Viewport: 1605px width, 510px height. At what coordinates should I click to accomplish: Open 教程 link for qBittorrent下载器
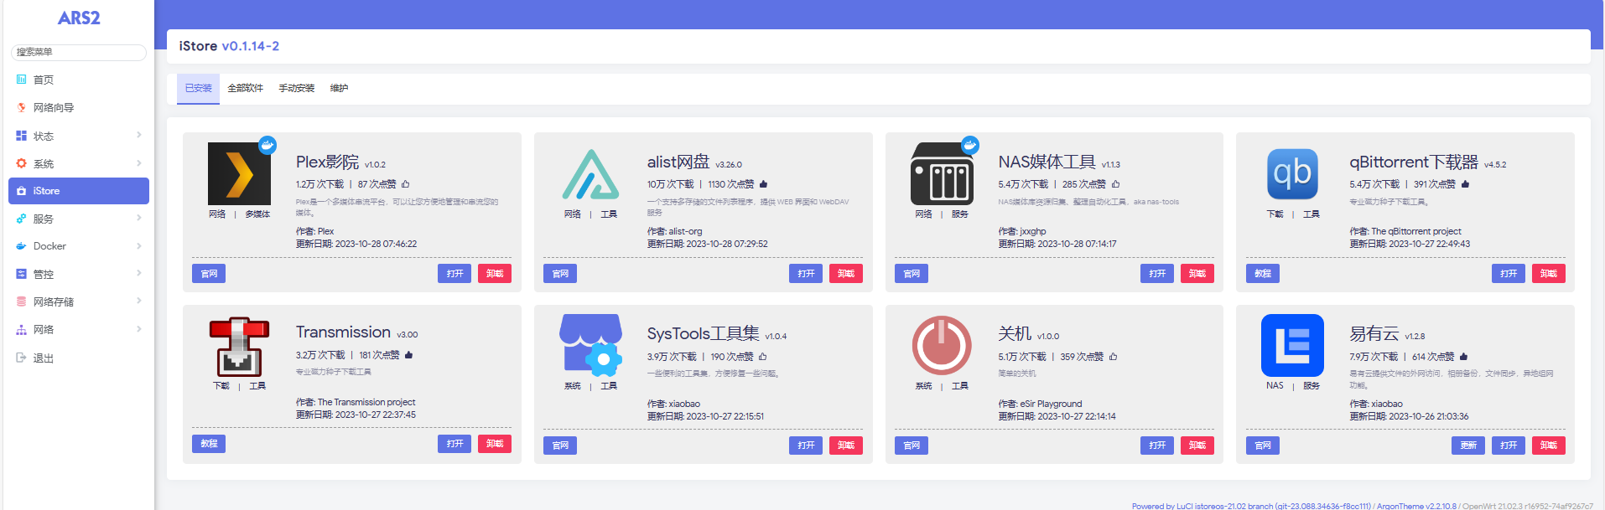[1262, 274]
